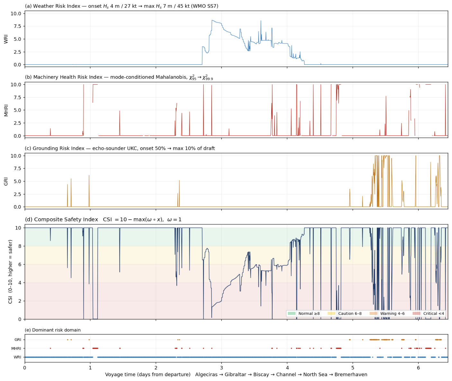Click the 'Voyage time' x-axis label at bottom

click(x=236, y=375)
